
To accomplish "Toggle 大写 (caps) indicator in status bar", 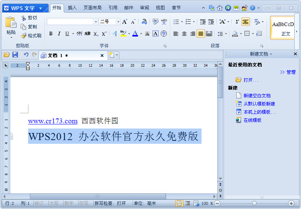I will [x=54, y=203].
